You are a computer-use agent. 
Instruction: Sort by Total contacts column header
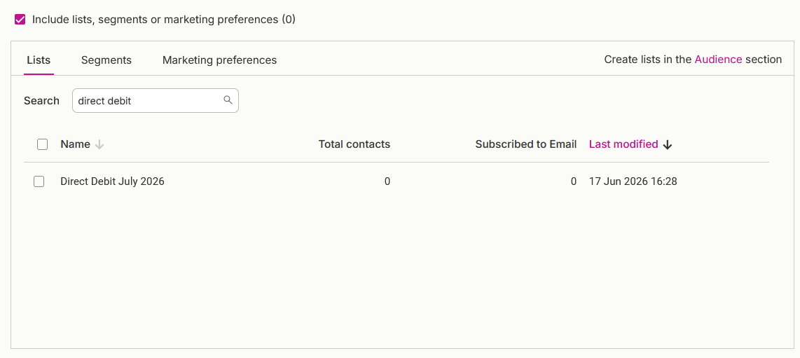tap(354, 144)
